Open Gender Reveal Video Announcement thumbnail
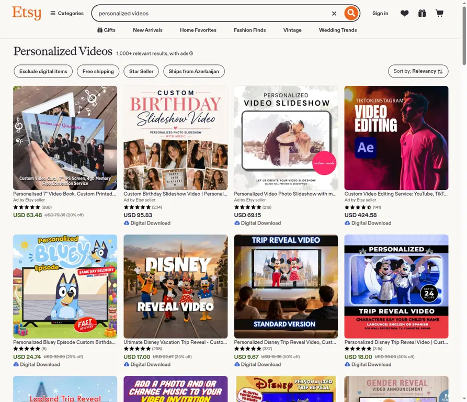 pos(396,389)
